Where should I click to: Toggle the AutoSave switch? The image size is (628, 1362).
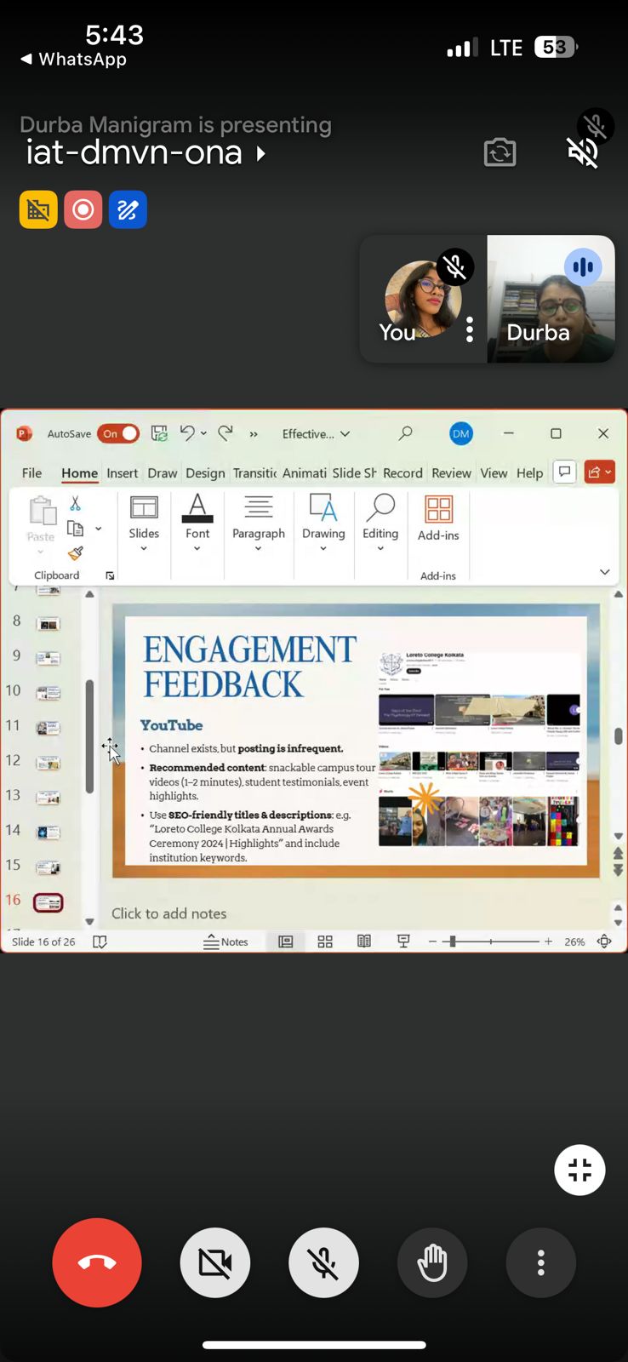118,433
